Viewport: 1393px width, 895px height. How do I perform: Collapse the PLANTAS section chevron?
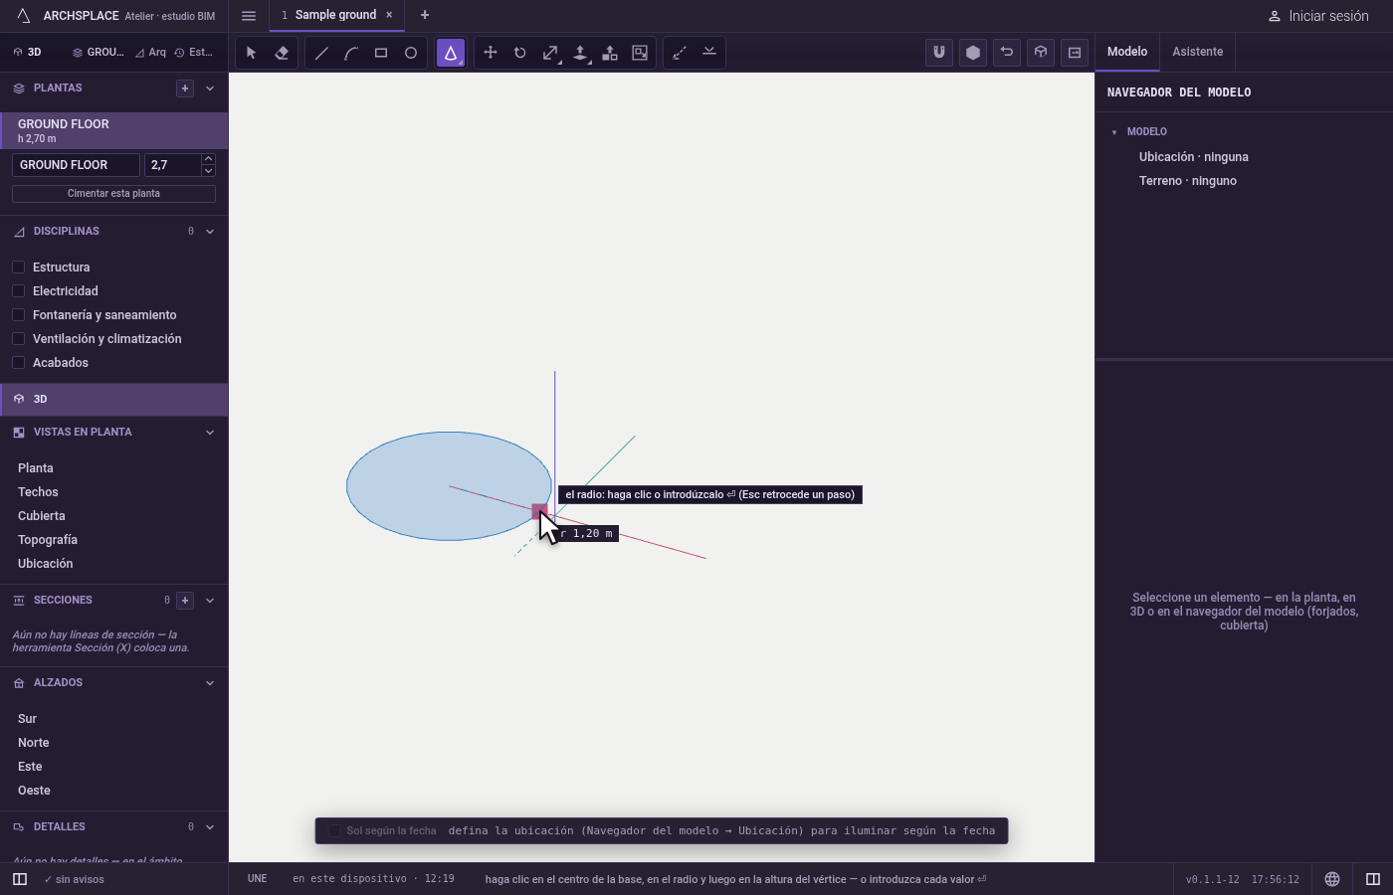[x=210, y=89]
